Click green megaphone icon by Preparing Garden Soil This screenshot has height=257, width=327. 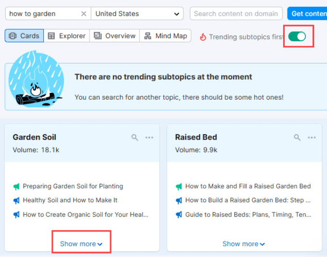16,186
